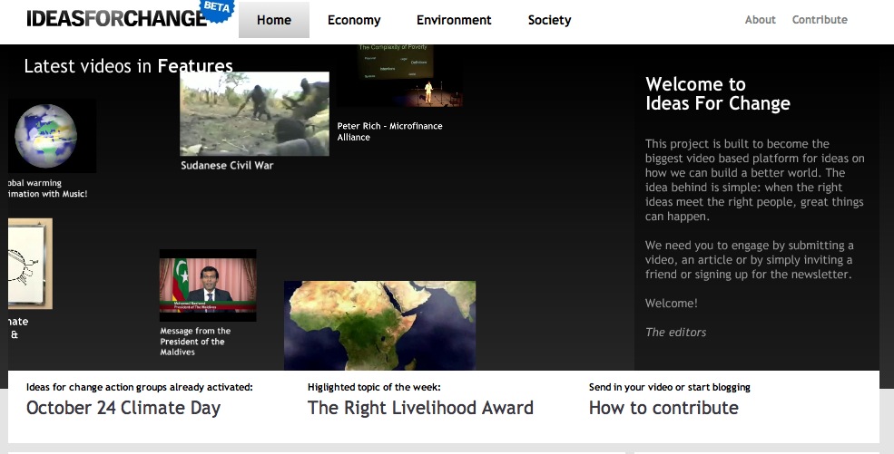Select the Maldives President message thumbnail
The image size is (894, 454).
click(208, 285)
